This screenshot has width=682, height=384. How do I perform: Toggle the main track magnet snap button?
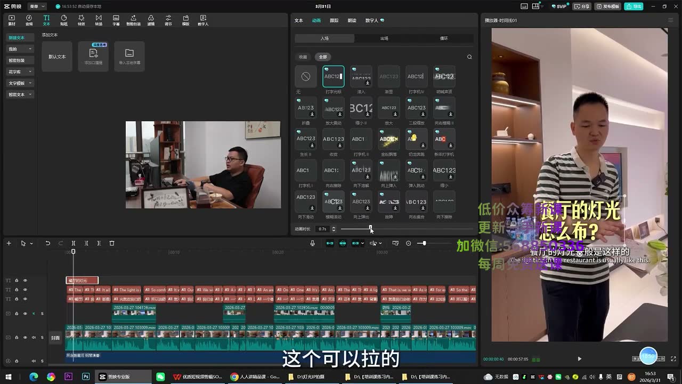point(330,243)
